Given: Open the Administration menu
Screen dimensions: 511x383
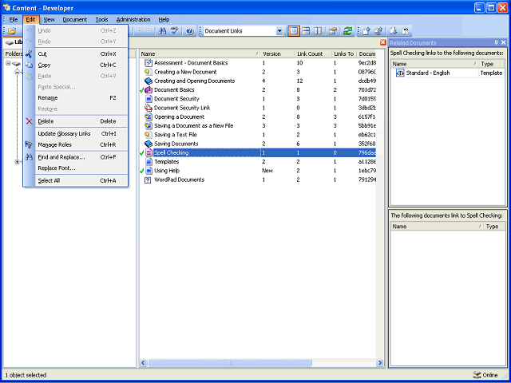Looking at the screenshot, I should click(x=133, y=19).
